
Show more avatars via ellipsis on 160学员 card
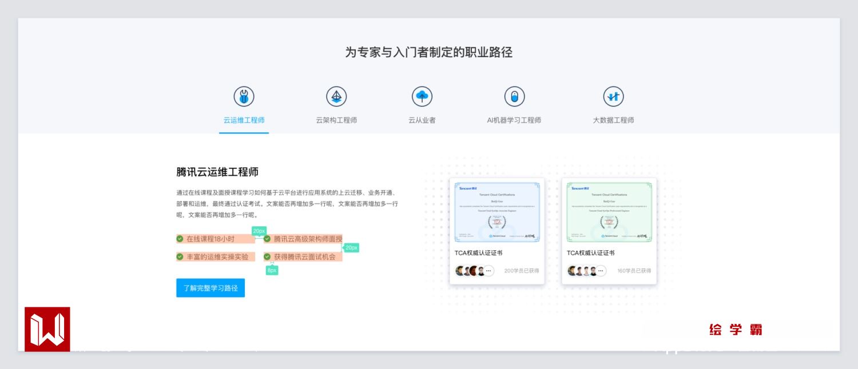[x=601, y=271]
